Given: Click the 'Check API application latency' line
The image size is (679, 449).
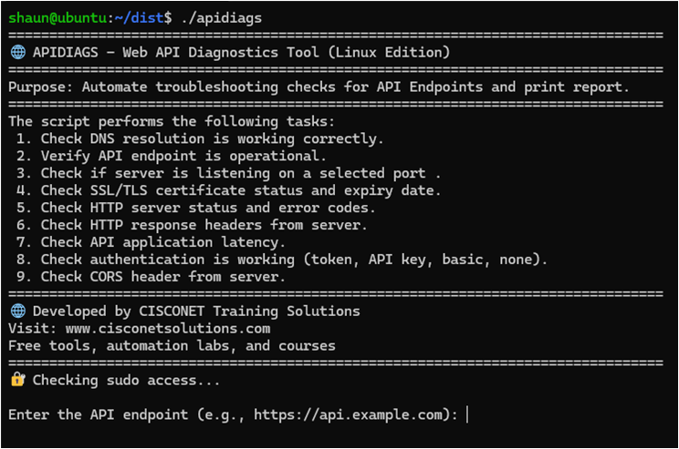Looking at the screenshot, I should 162,242.
